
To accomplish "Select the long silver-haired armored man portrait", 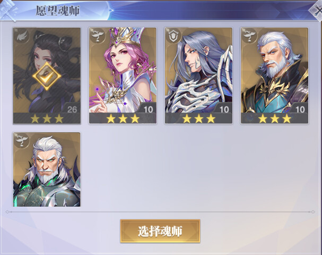I will click(198, 70).
